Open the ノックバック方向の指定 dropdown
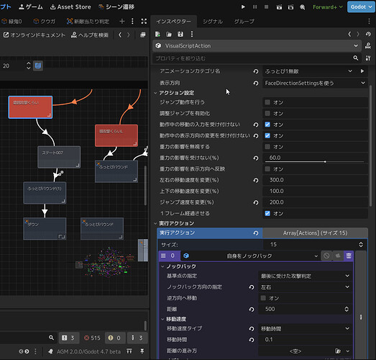376x360 pixels. [x=305, y=287]
